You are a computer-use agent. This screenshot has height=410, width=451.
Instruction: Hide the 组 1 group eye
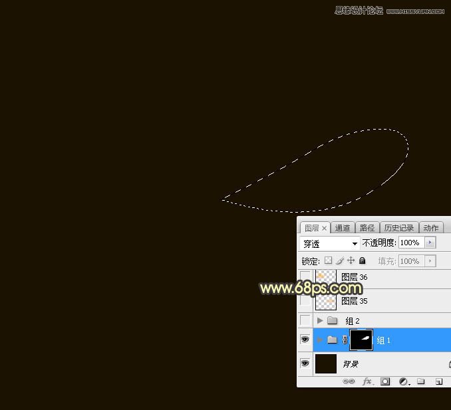coord(305,340)
